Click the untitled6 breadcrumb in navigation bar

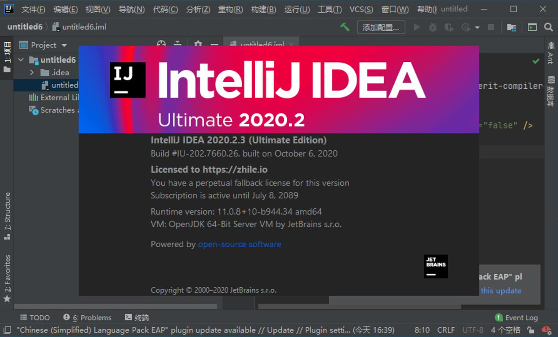tap(25, 27)
